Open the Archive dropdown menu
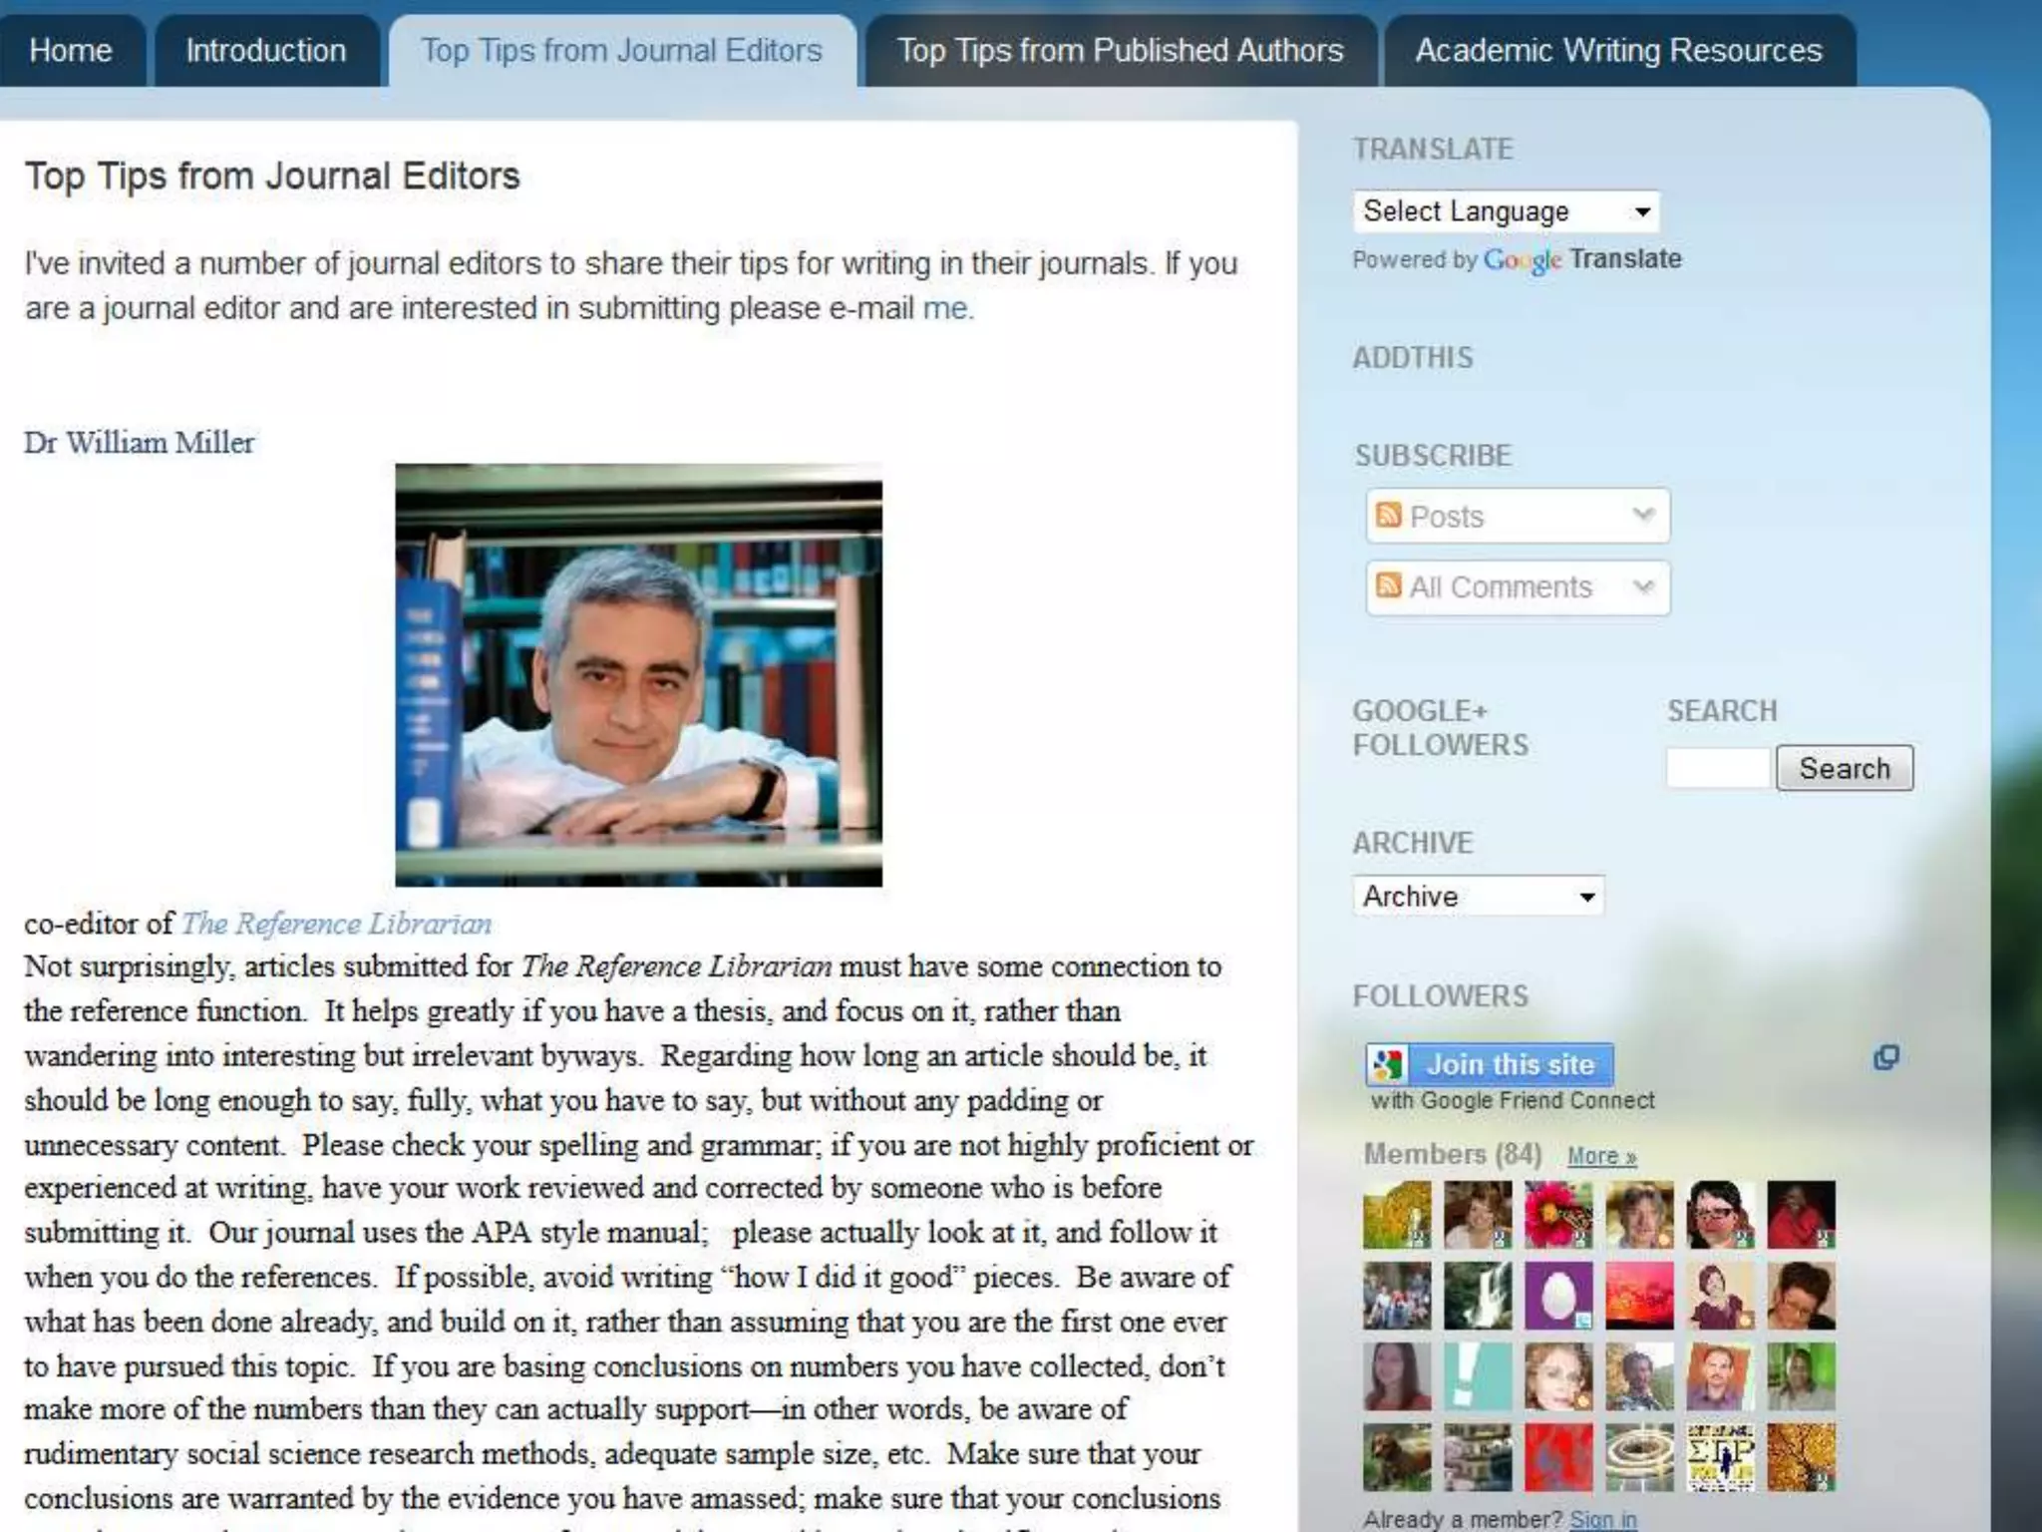Image resolution: width=2042 pixels, height=1532 pixels. 1478,896
